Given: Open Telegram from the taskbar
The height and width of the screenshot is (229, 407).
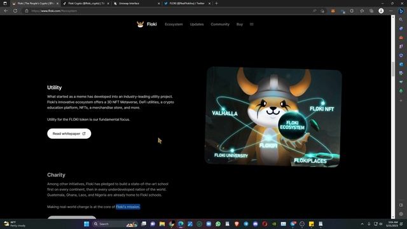Looking at the screenshot, I should [x=246, y=224].
